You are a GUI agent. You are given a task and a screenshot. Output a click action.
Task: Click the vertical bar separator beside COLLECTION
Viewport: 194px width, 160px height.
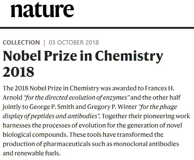(44, 43)
